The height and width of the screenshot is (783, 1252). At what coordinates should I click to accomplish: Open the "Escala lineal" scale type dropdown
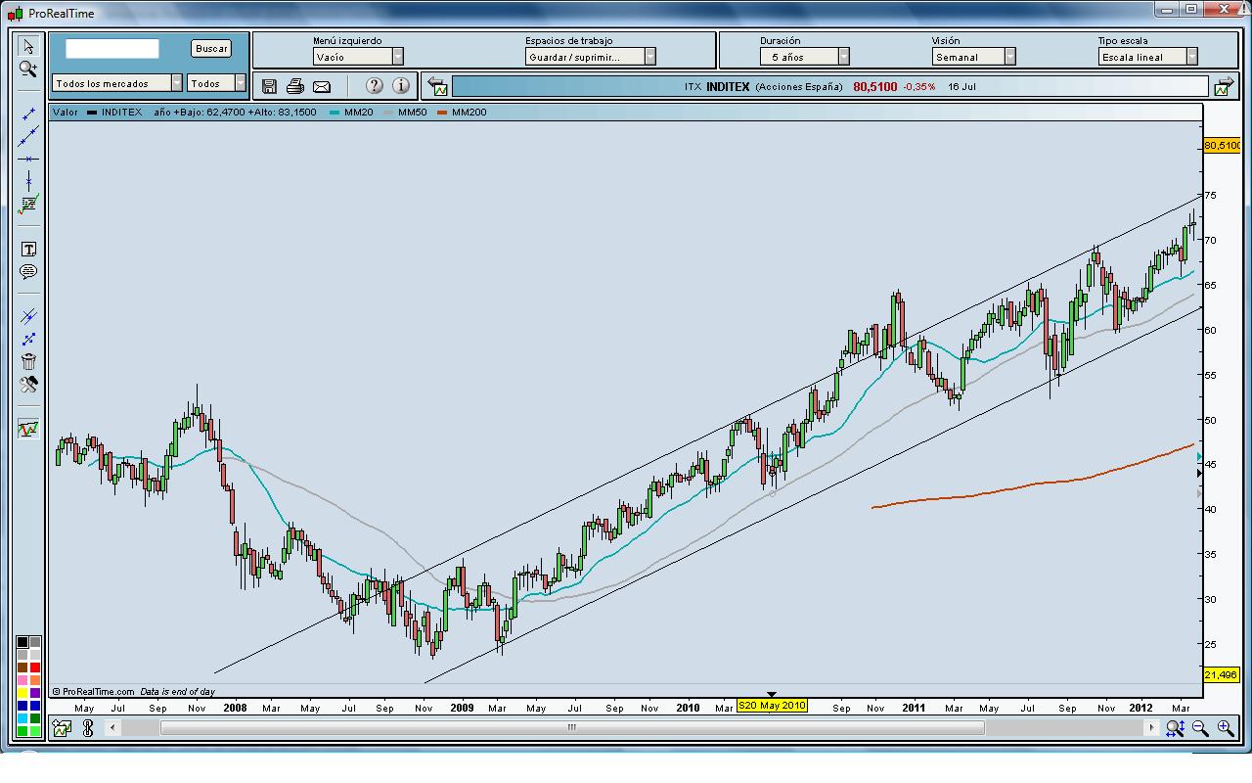click(x=1148, y=57)
